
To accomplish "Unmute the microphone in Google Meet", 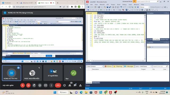I will [x=23, y=85].
